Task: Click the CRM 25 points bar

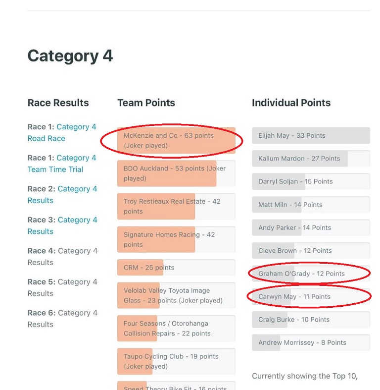Action: pos(176,268)
